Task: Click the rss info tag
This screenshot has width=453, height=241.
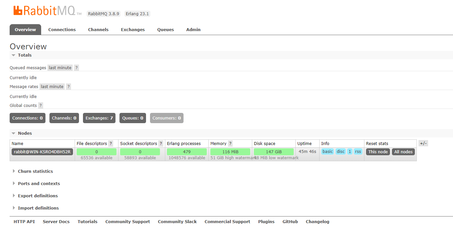Action: click(358, 152)
